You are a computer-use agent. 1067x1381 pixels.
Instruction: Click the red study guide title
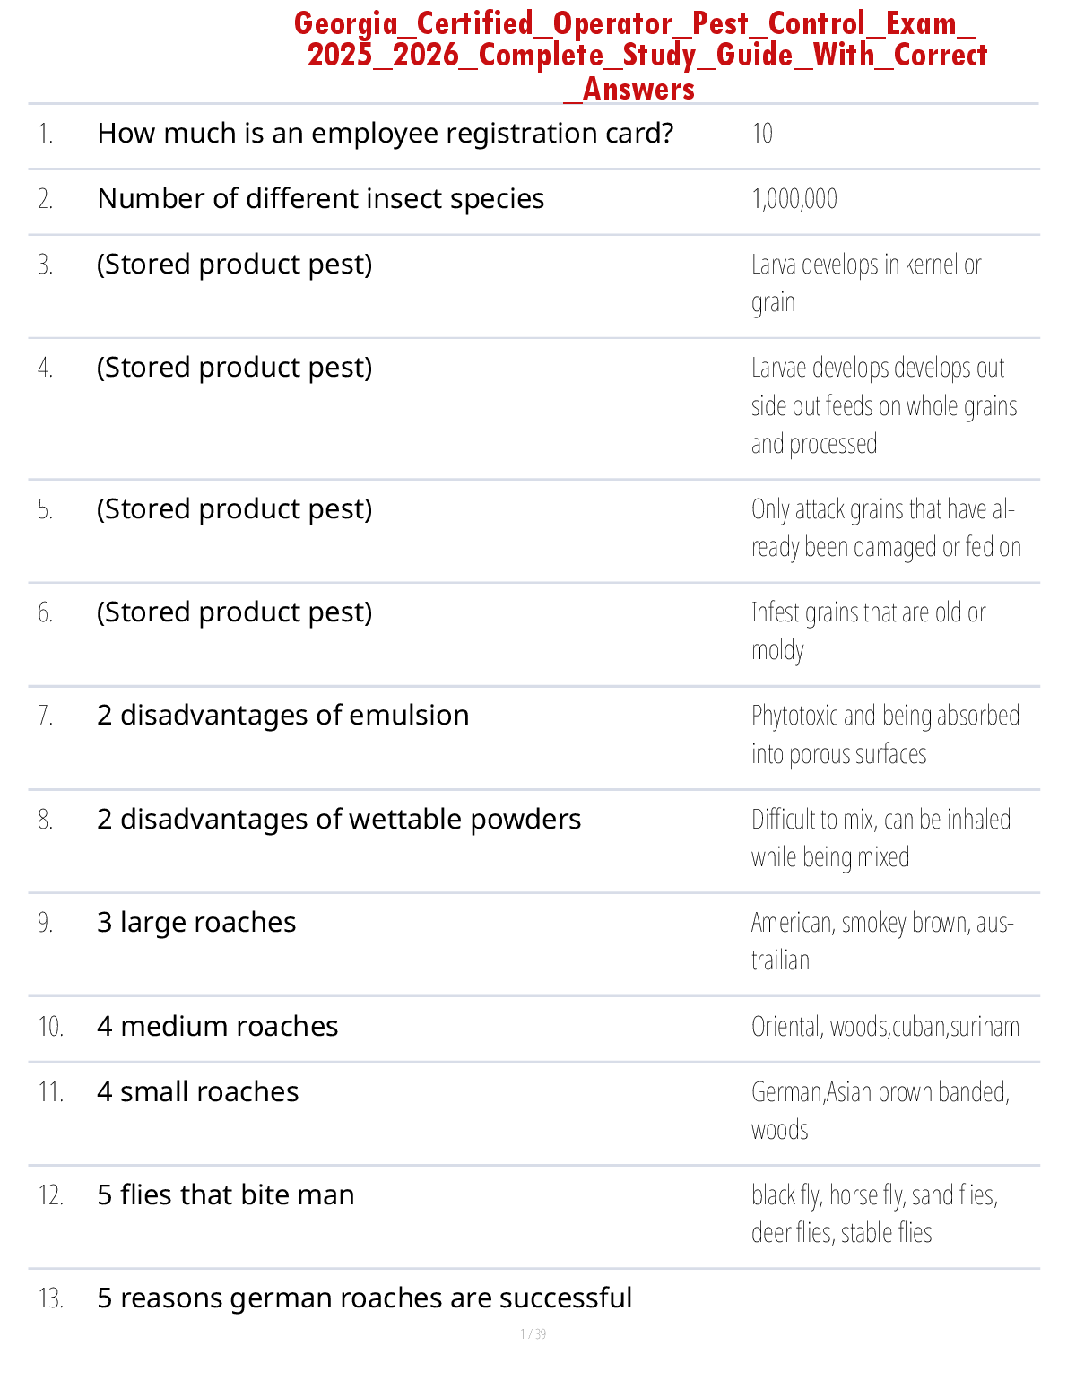[x=639, y=56]
